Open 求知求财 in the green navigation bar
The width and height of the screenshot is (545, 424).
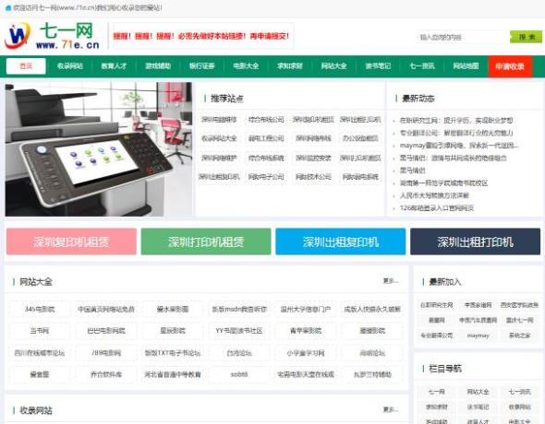click(290, 65)
